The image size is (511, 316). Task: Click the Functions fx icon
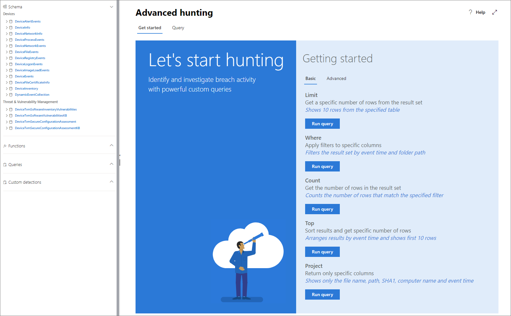pos(5,146)
